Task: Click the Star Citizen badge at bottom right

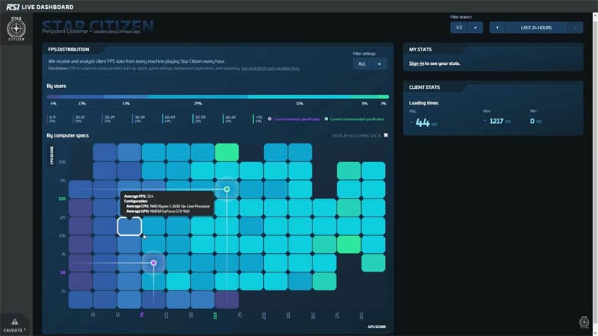Action: pos(584,322)
